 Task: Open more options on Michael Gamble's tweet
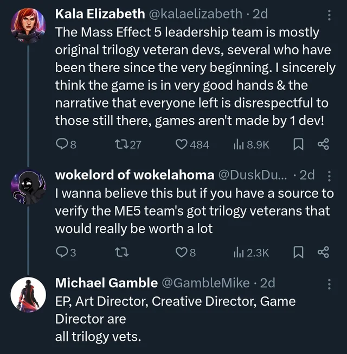coord(329,283)
